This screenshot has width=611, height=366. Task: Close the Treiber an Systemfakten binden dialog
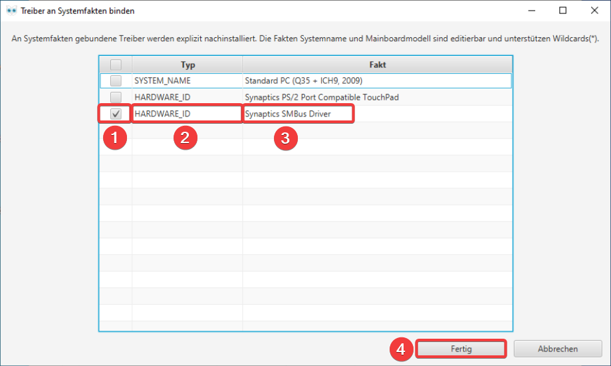click(594, 11)
